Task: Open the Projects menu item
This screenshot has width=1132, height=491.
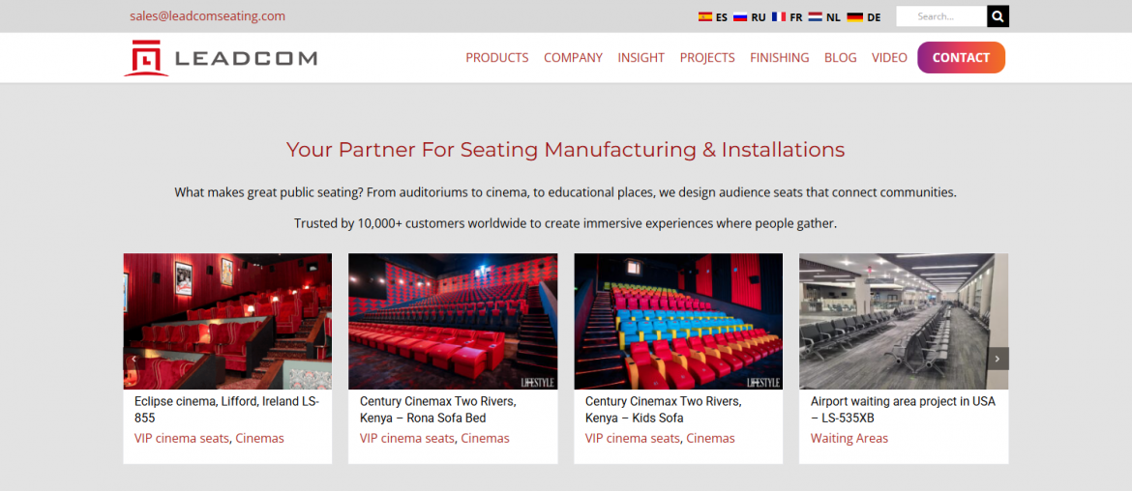Action: 707,58
